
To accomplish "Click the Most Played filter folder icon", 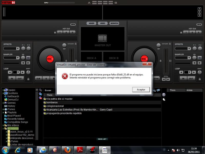I will (5, 116).
